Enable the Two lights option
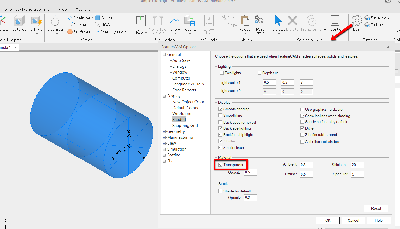The width and height of the screenshot is (400, 229). point(222,73)
